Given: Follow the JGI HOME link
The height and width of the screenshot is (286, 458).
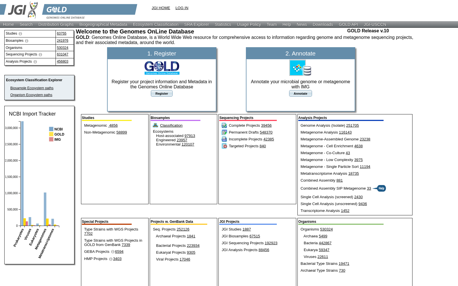Looking at the screenshot, I should [x=161, y=8].
